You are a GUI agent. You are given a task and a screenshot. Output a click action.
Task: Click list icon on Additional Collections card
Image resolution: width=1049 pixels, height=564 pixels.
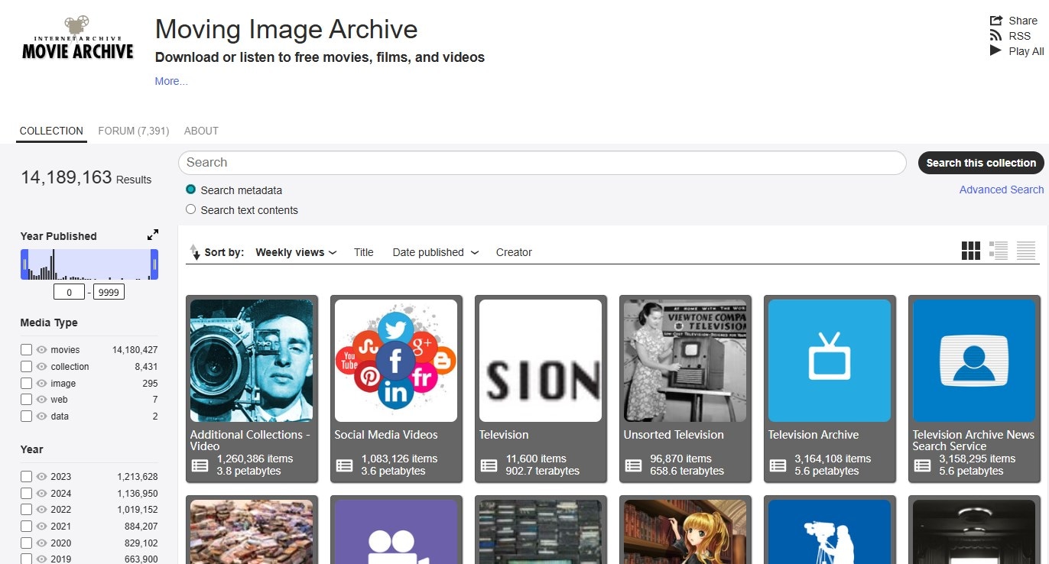200,465
